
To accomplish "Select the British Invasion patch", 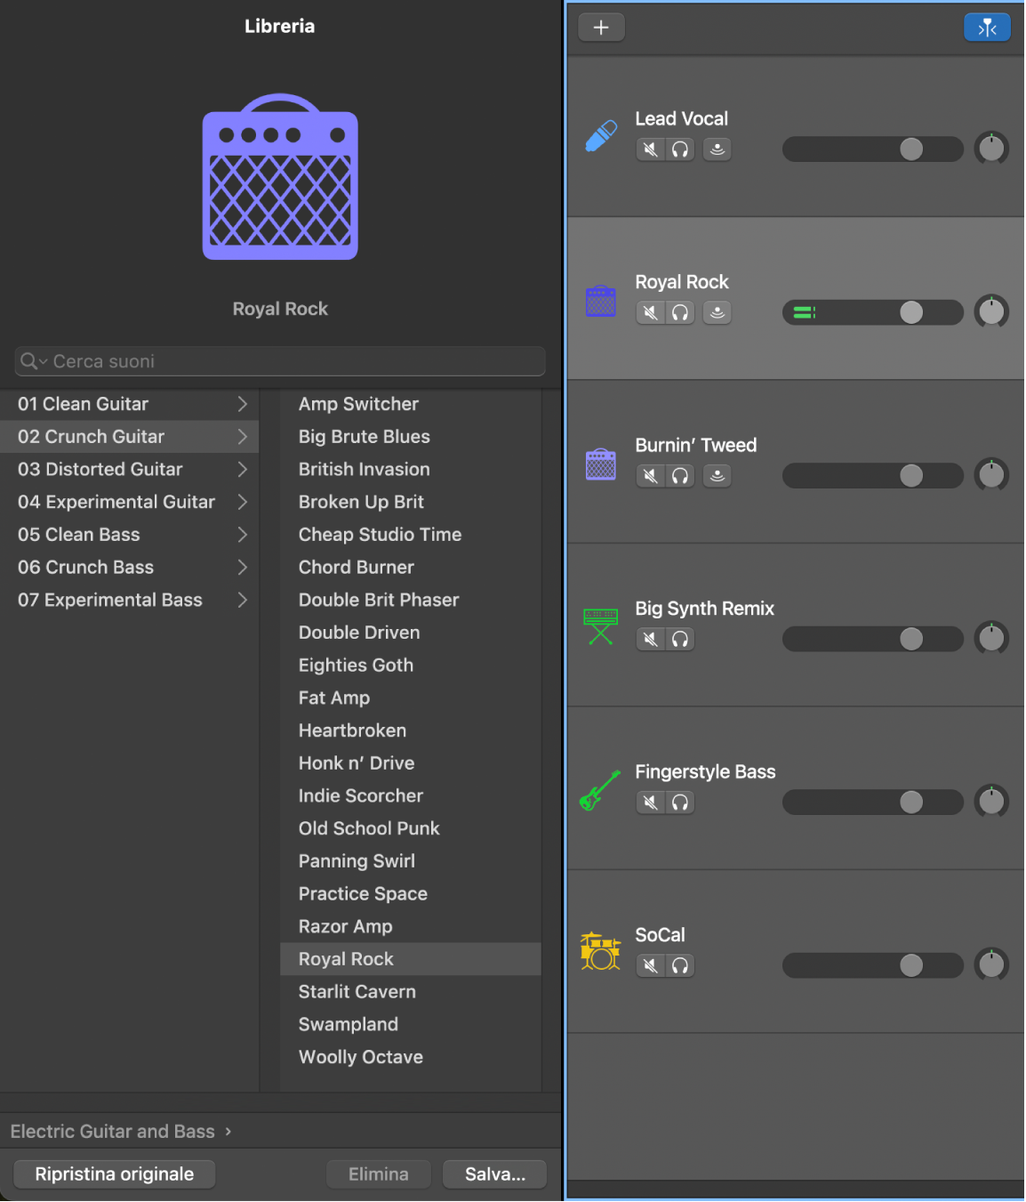I will pyautogui.click(x=364, y=470).
